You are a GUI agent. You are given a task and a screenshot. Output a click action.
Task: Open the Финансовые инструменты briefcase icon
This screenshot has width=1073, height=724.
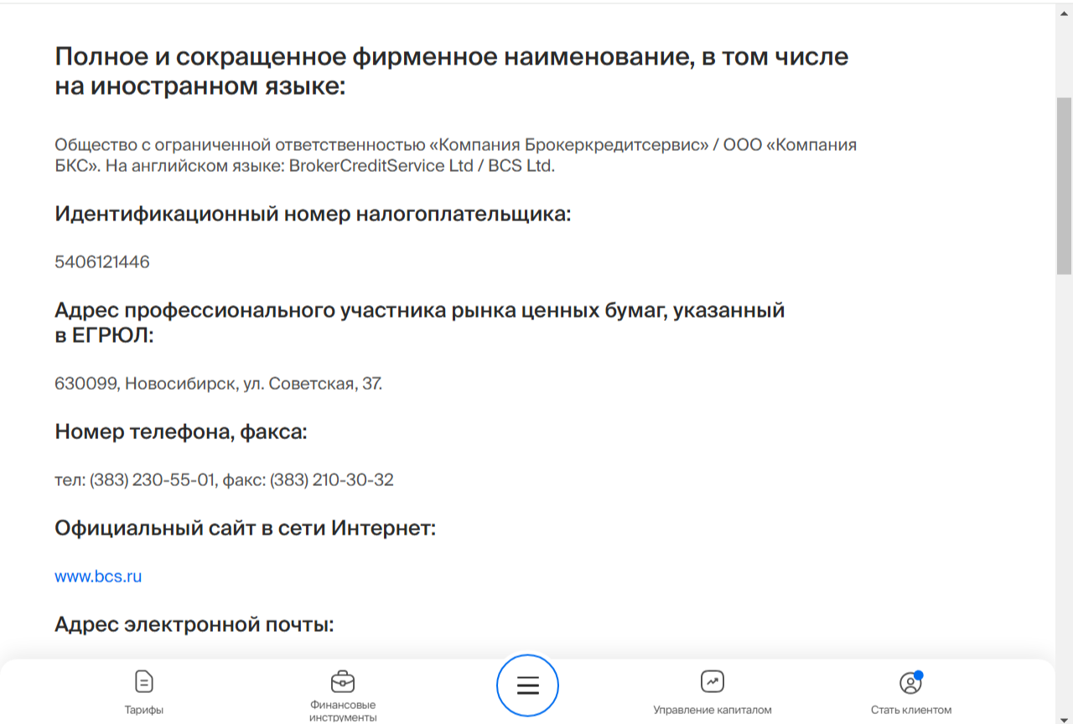[342, 681]
